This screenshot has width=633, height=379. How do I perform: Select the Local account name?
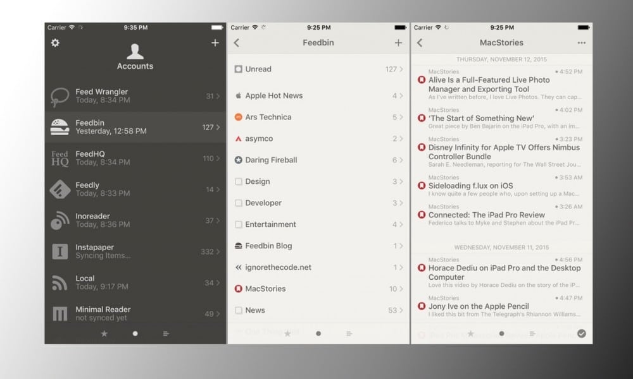point(85,279)
